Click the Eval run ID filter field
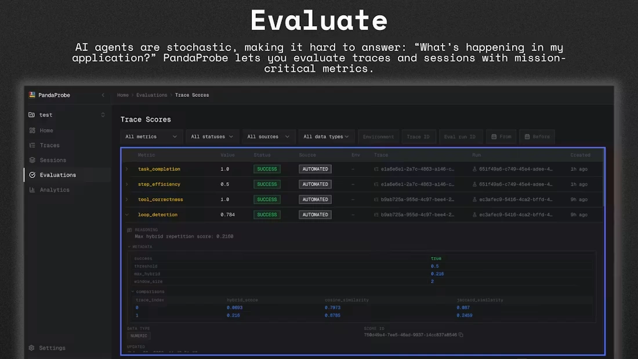The height and width of the screenshot is (359, 638). click(x=461, y=137)
